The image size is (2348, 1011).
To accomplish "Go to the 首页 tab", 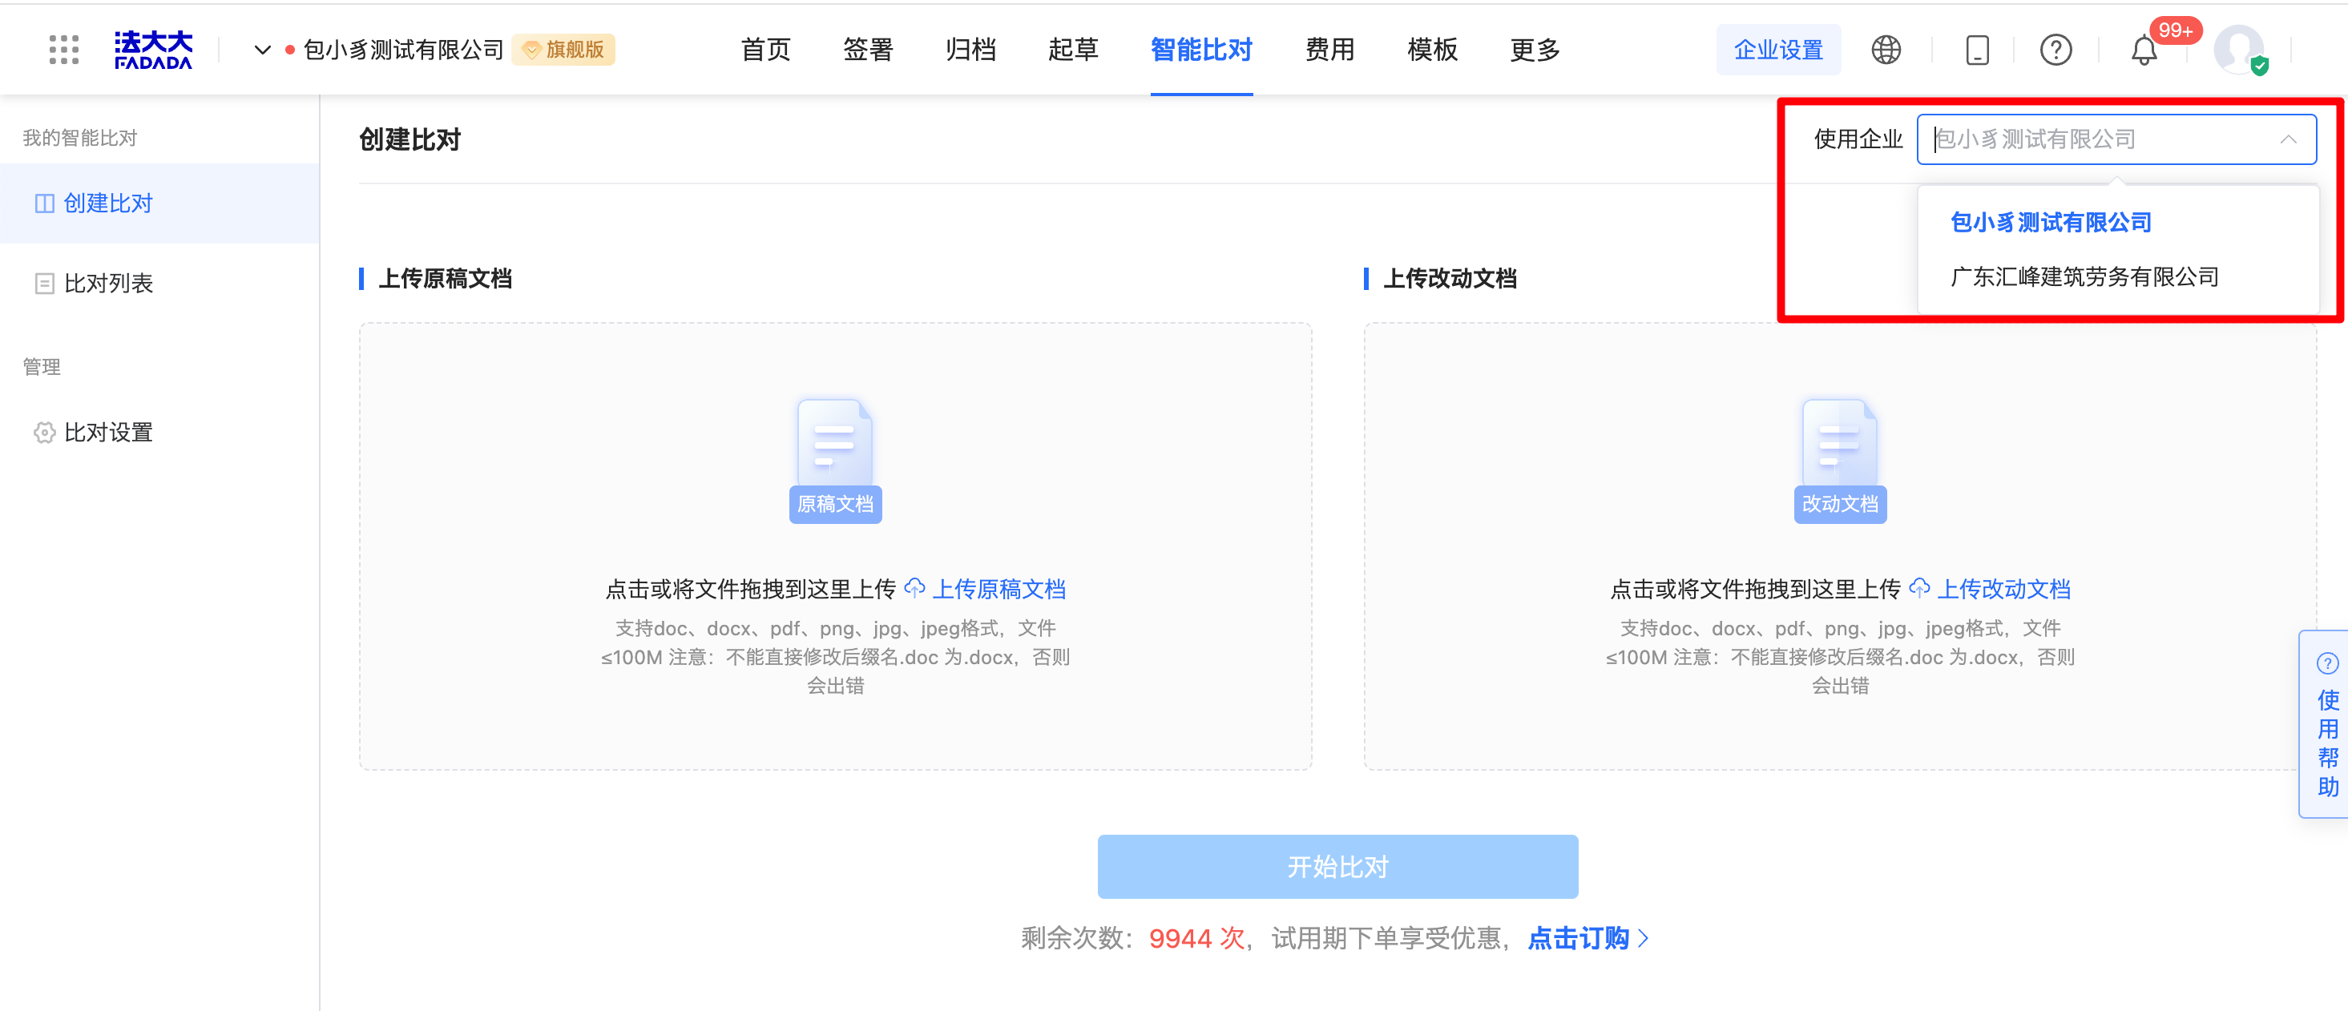I will coord(765,49).
